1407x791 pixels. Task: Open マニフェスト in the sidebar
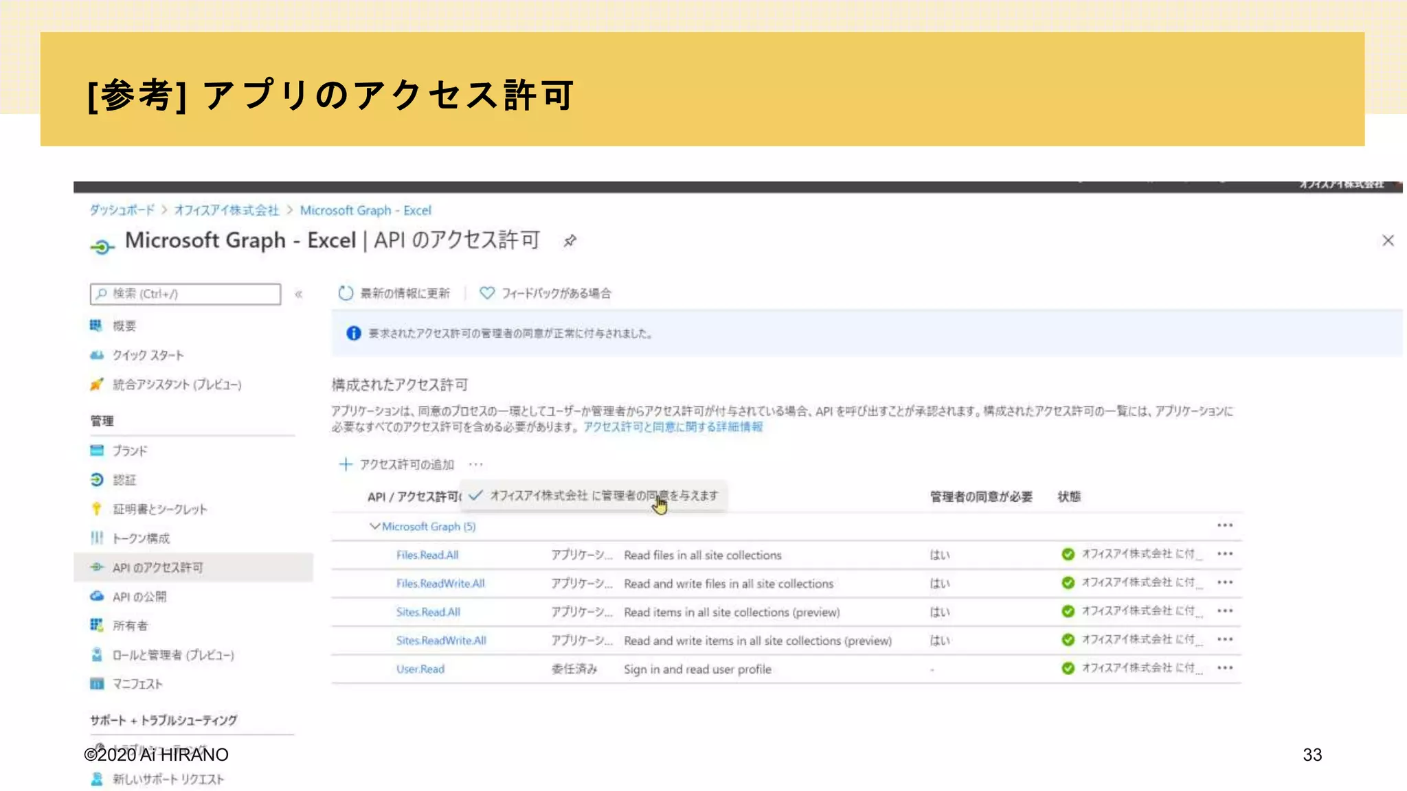(137, 684)
